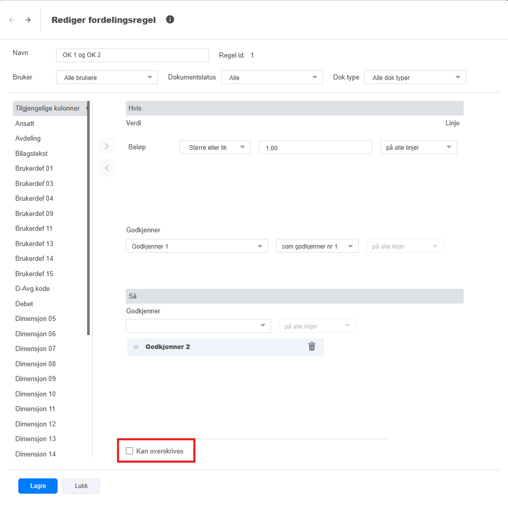Select Brukerdef 01 column
508x512 pixels.
click(x=34, y=169)
